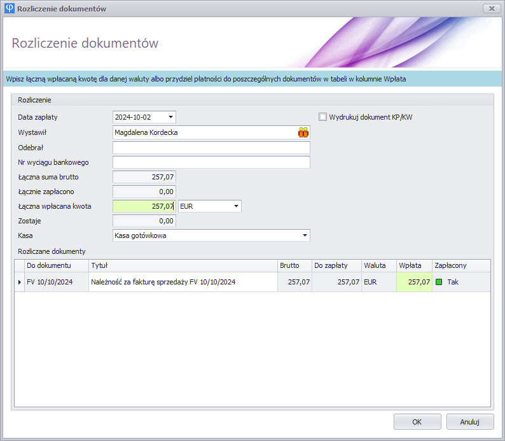Click the Łączna wpłacana kwota amount field
The image size is (505, 441).
(x=144, y=206)
